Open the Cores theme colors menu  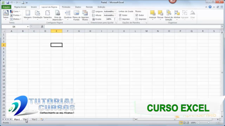(x=15, y=12)
